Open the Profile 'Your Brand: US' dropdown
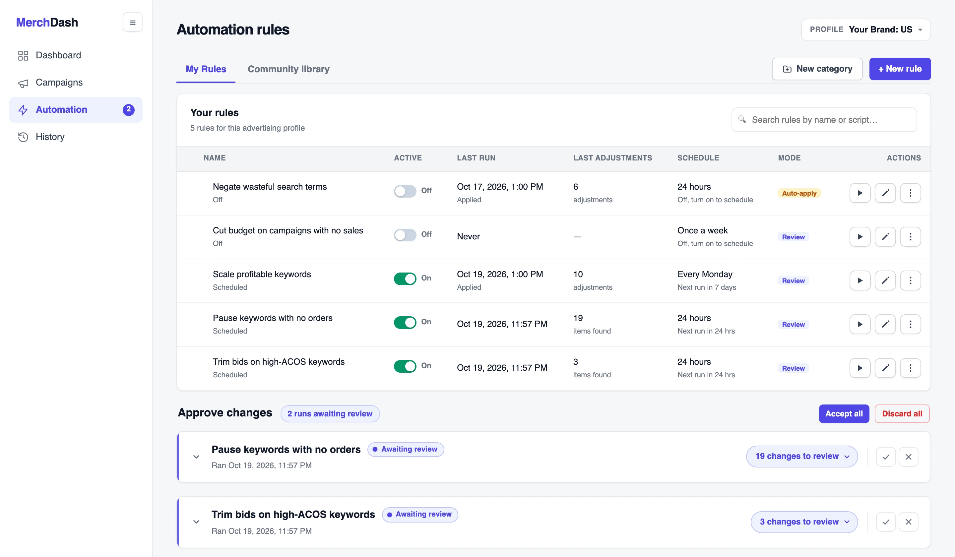The width and height of the screenshot is (955, 557). (865, 30)
